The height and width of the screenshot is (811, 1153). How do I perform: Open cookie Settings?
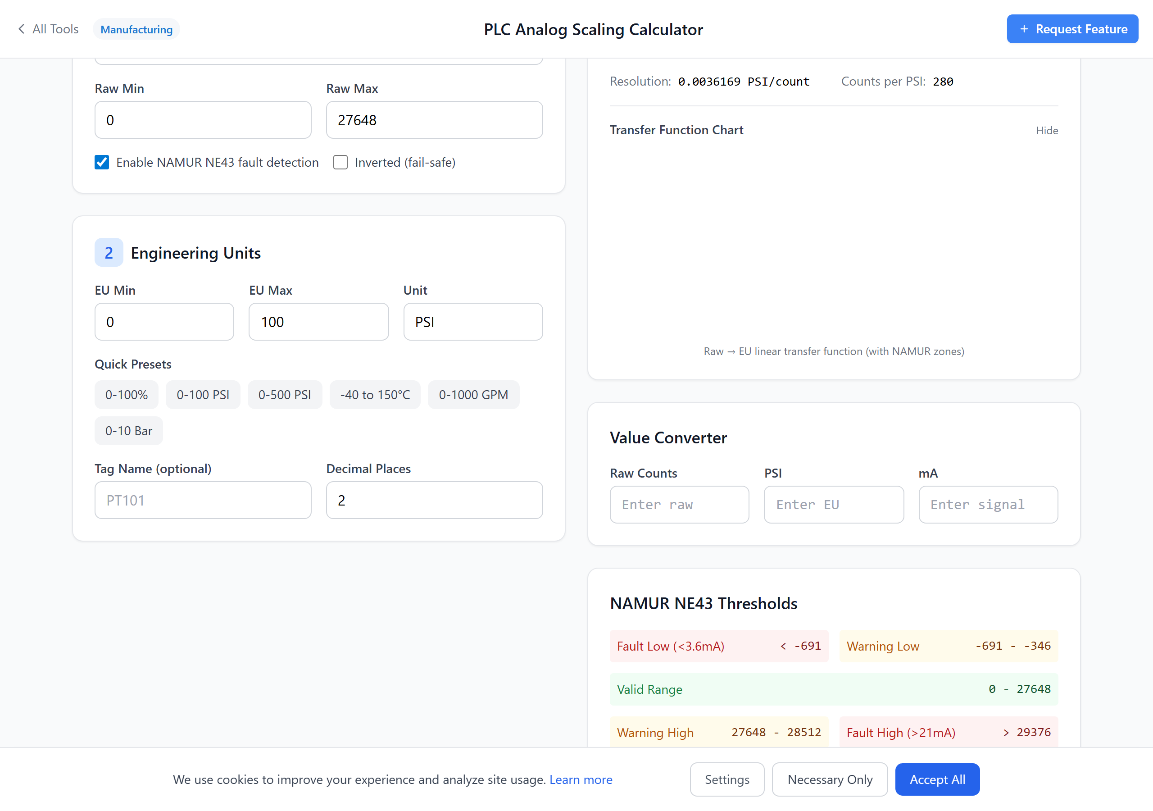(726, 779)
